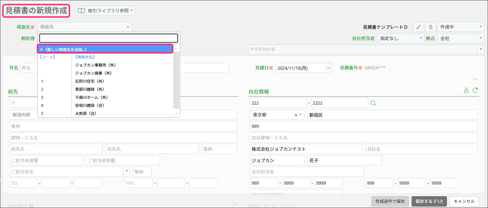
Task: Expand the 拠点 全社 dropdown
Action: (x=460, y=38)
